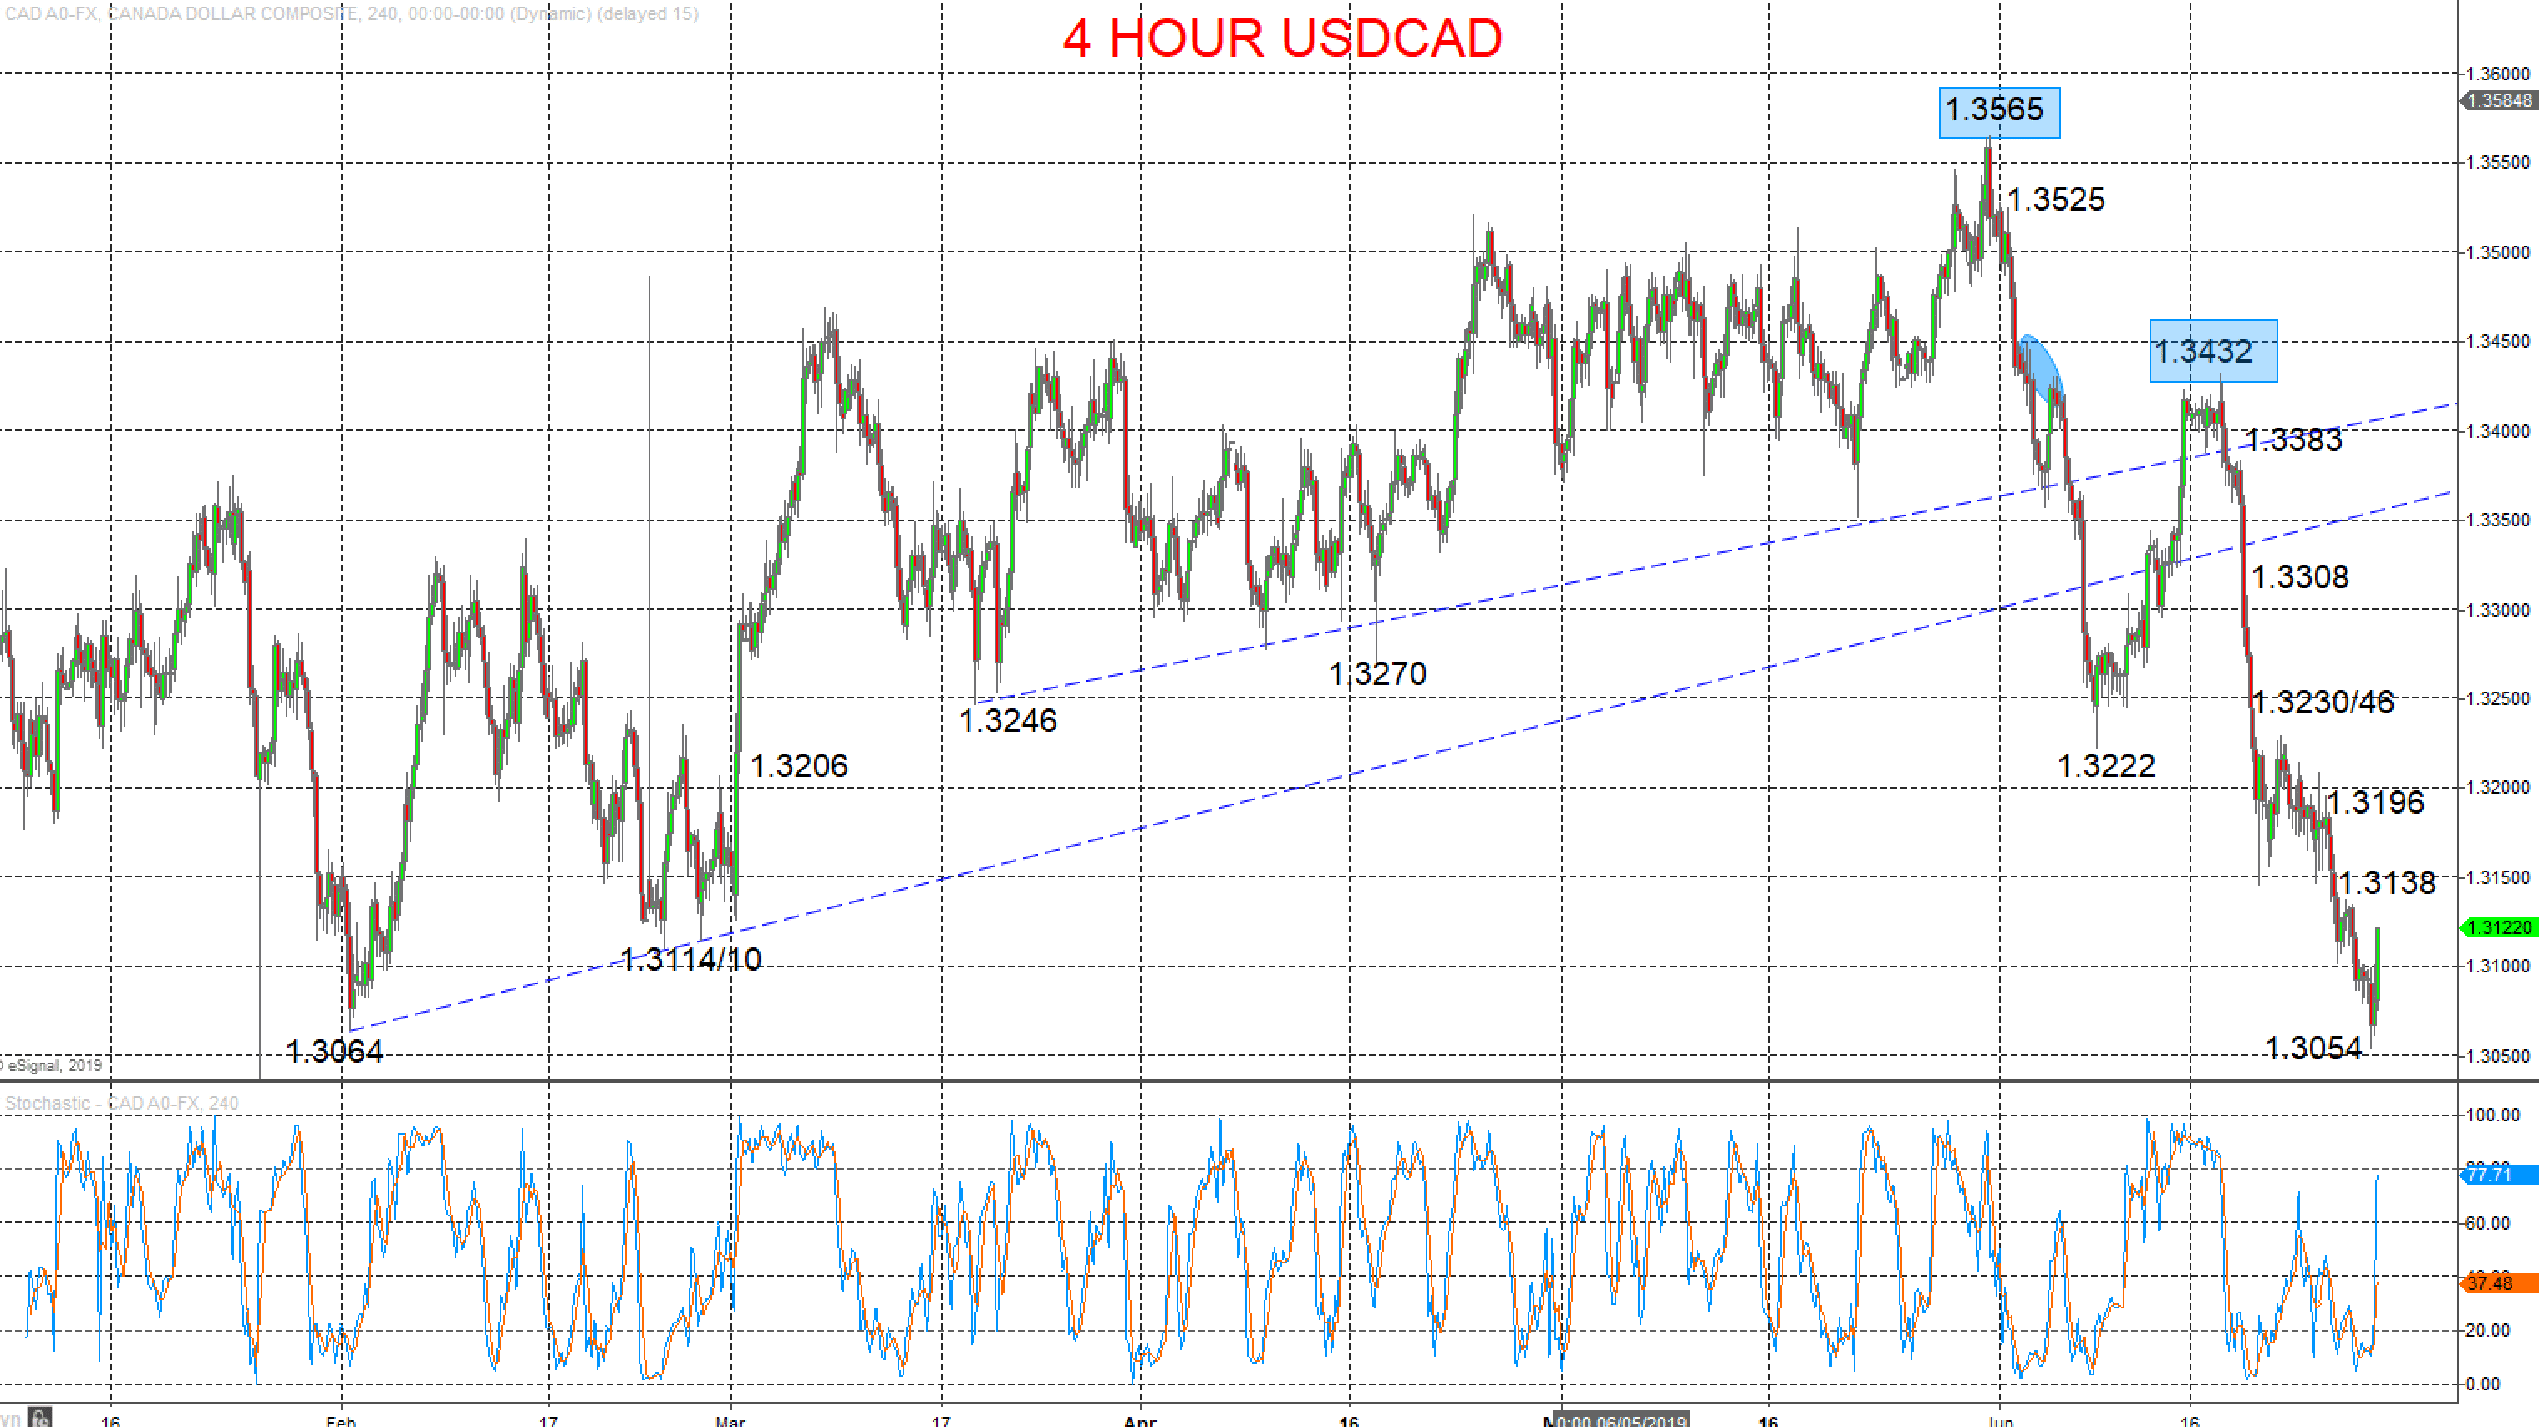2539x1427 pixels.
Task: Click the 'Mar' label on the time axis
Action: [730, 1420]
